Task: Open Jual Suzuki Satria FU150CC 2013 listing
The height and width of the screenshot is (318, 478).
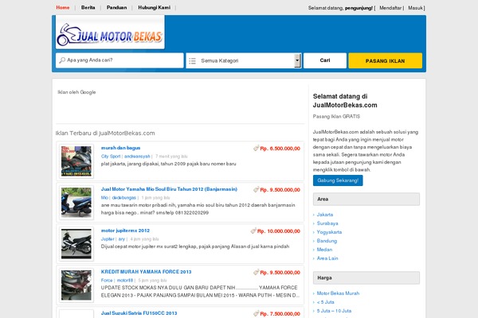Action: click(139, 312)
